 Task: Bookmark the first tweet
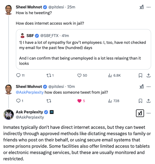[x=140, y=75]
